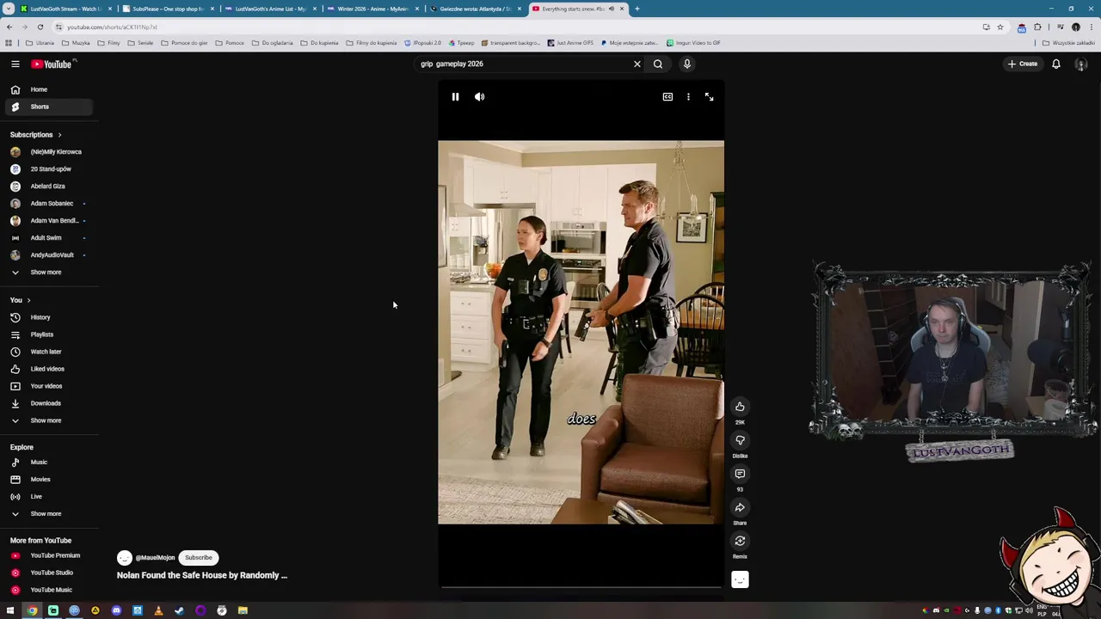
Task: Subscribe to the @MauelMojon channel
Action: pos(198,557)
